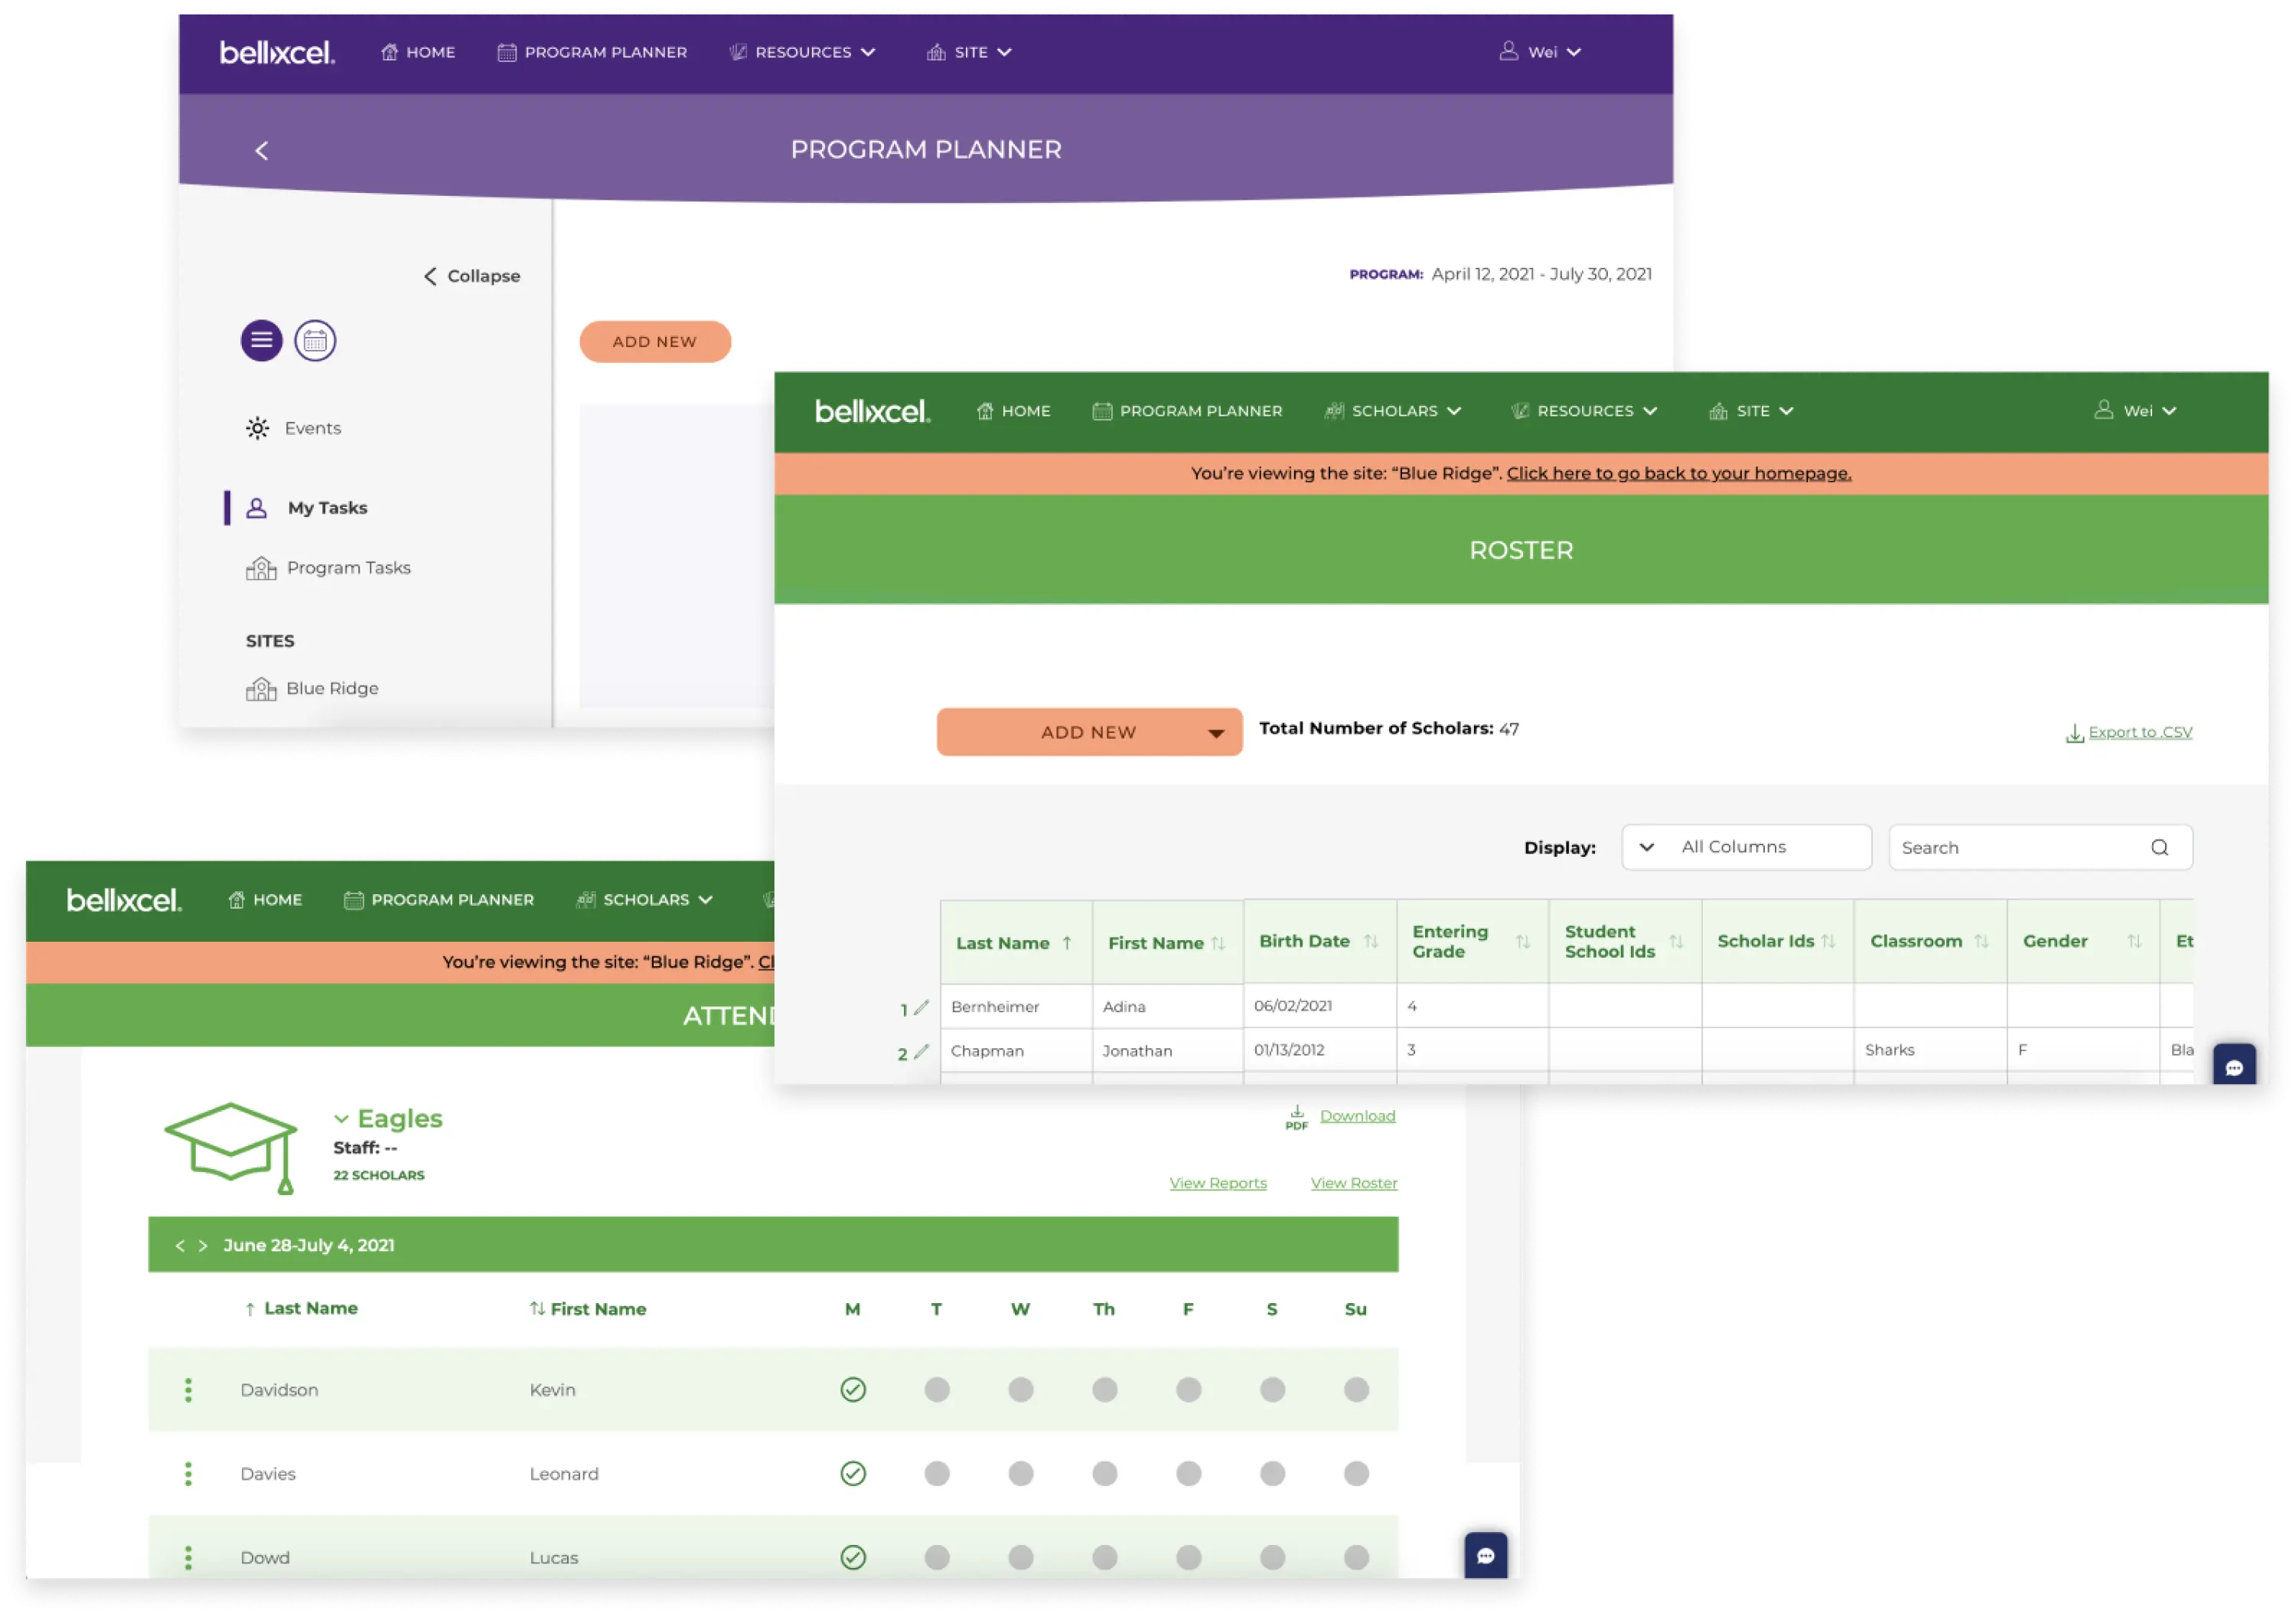Open the chat bubble widget

click(x=1486, y=1557)
